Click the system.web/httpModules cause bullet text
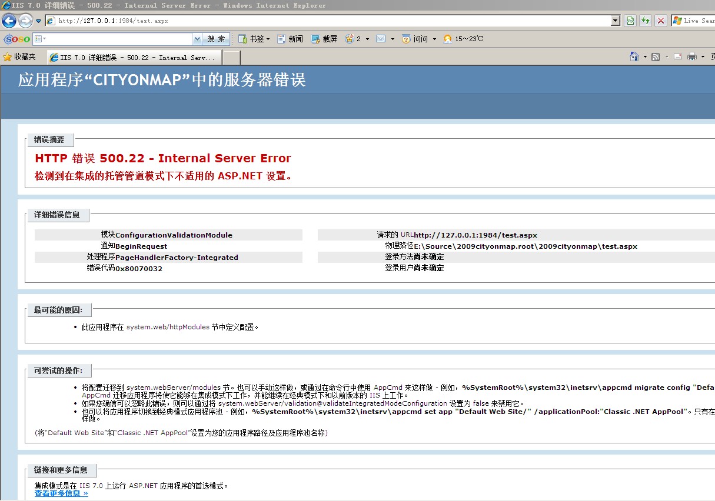715x501 pixels. click(170, 327)
